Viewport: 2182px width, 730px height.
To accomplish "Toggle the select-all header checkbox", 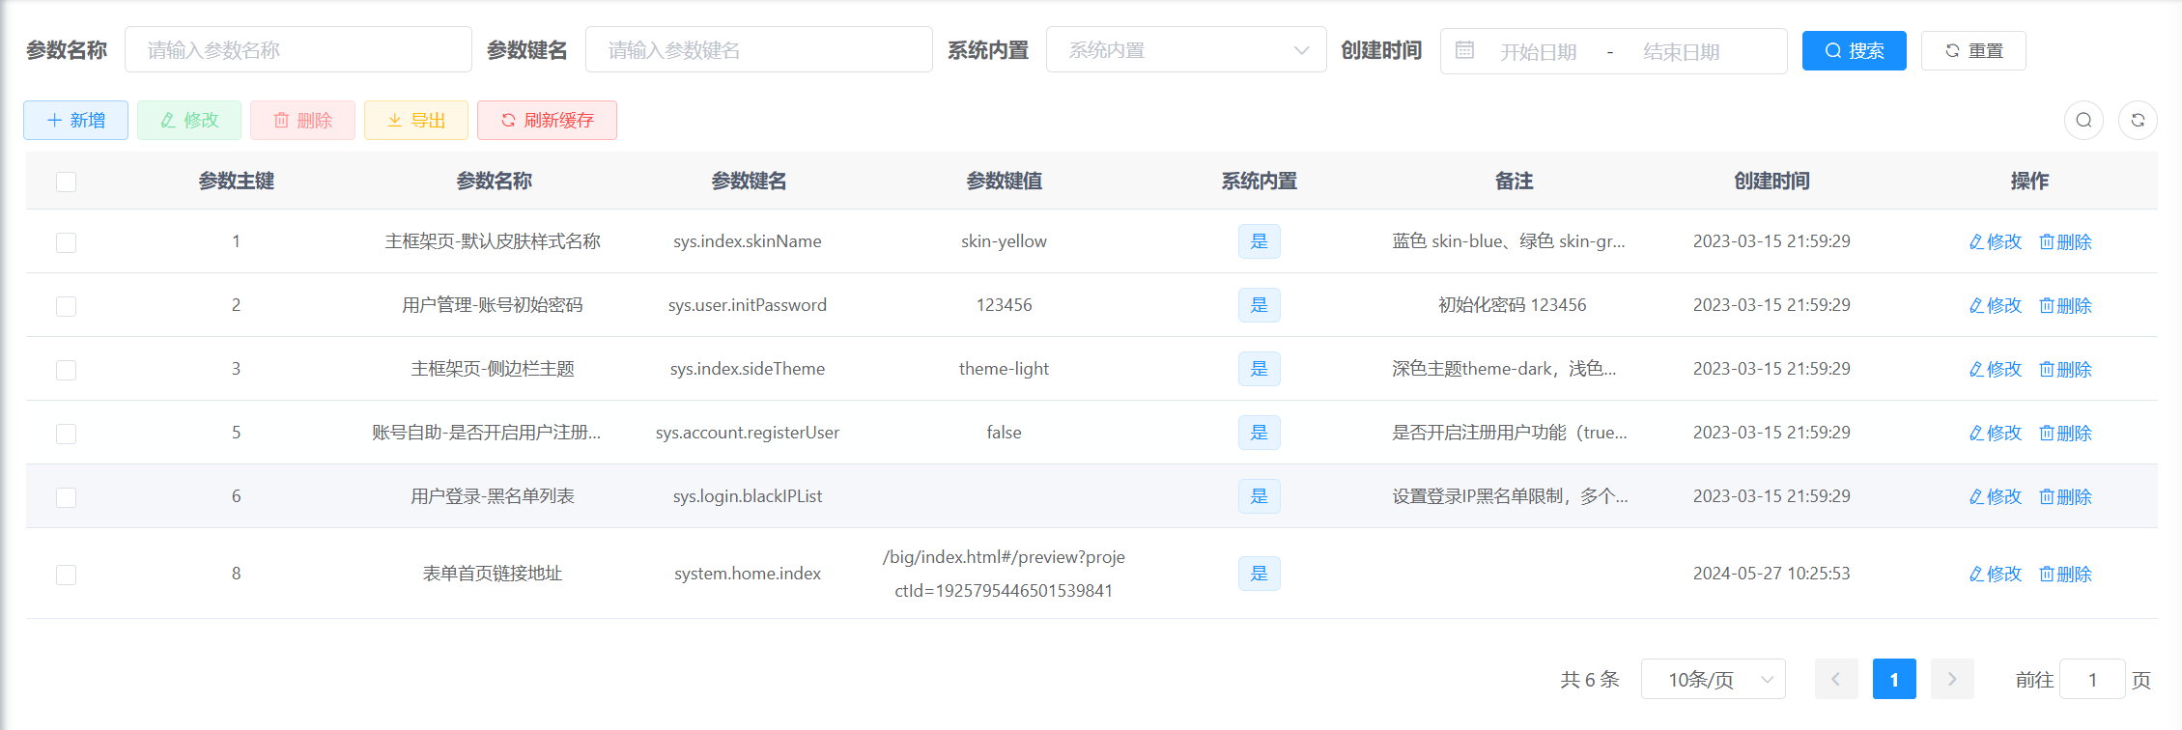I will (66, 182).
